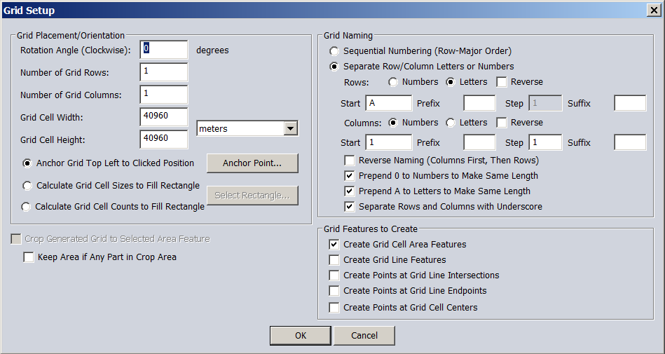Select Numbers radio button for Rows
The height and width of the screenshot is (354, 665).
393,82
